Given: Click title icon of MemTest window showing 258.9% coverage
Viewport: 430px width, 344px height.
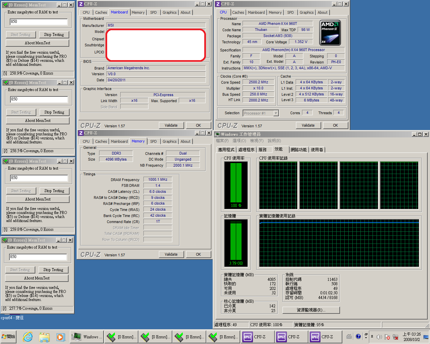Looking at the screenshot, I should click(5, 5).
